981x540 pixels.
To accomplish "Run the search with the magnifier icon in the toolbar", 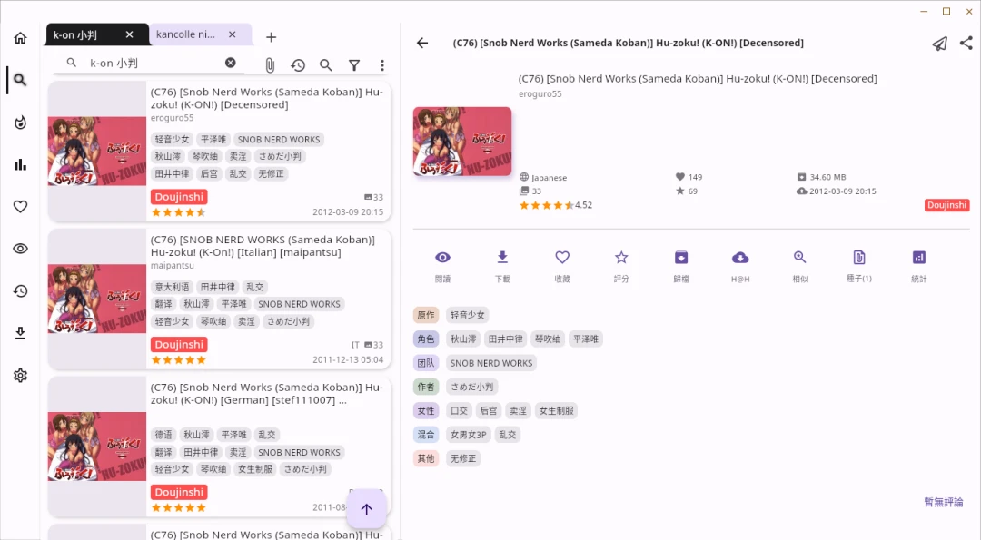I will [325, 65].
